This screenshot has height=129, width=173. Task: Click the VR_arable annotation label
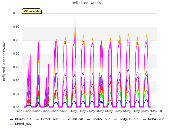pos(32,11)
